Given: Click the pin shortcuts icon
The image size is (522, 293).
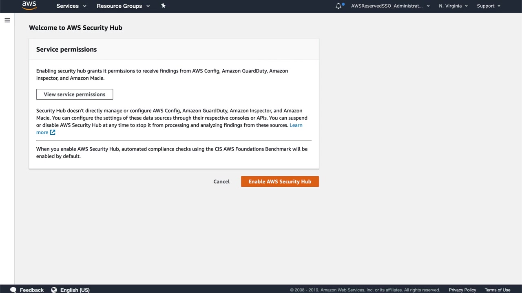Looking at the screenshot, I should pos(163,6).
